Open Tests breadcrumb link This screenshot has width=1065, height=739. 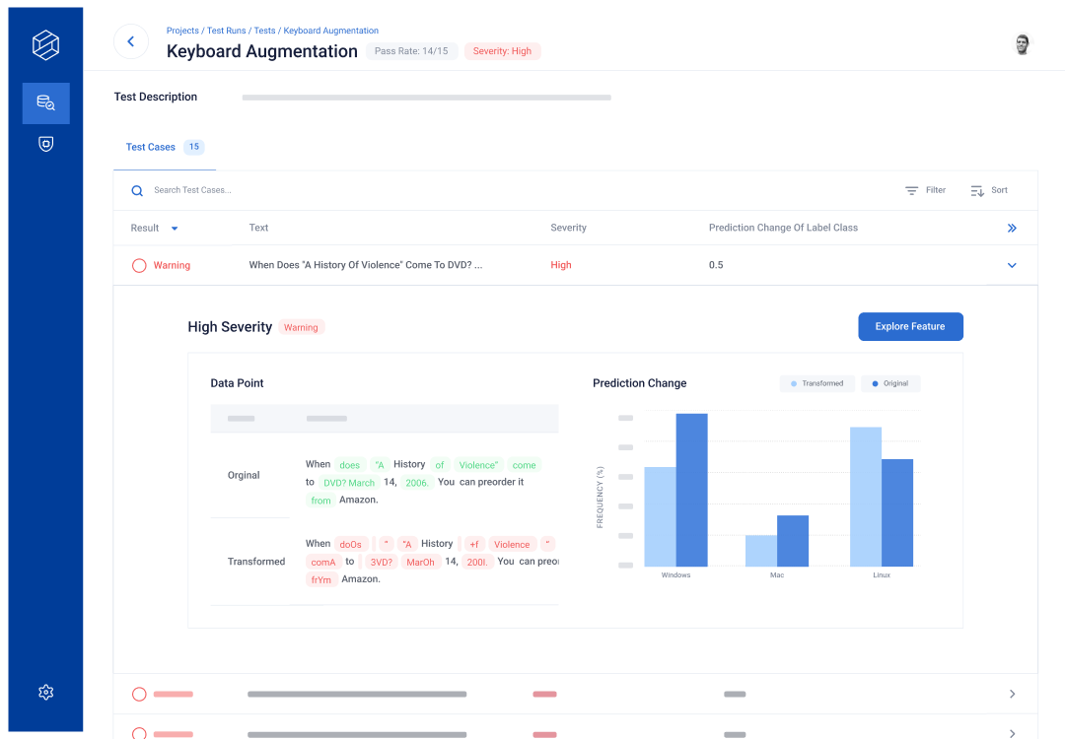pyautogui.click(x=265, y=31)
